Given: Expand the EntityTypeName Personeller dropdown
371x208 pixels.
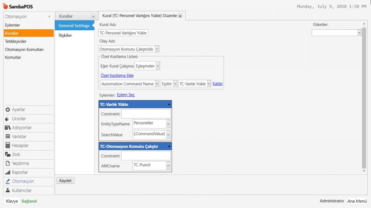Looking at the screenshot, I should pyautogui.click(x=168, y=123).
